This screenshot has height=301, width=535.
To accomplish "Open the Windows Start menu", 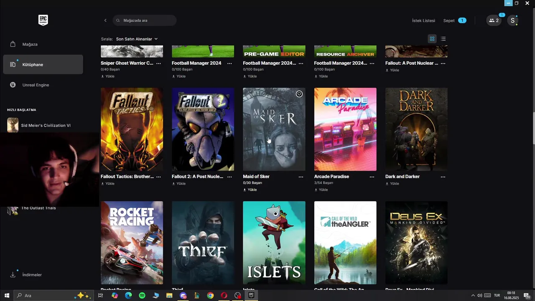I will click(x=7, y=296).
